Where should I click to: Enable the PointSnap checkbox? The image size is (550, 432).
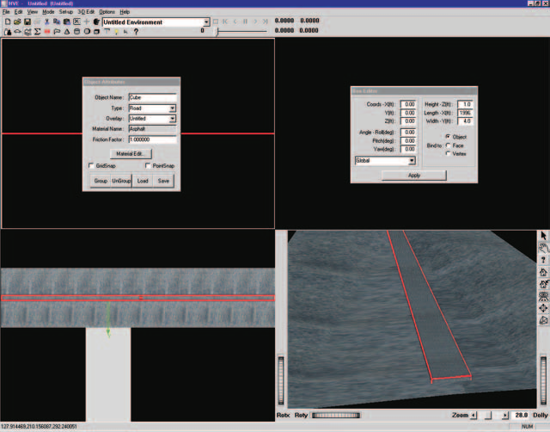point(148,165)
